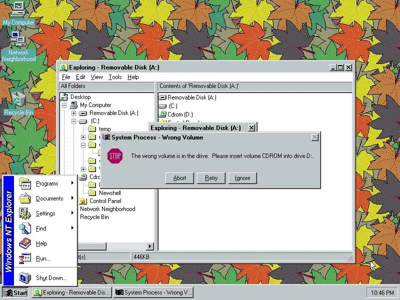Open the Documents submenu arrow

point(72,198)
